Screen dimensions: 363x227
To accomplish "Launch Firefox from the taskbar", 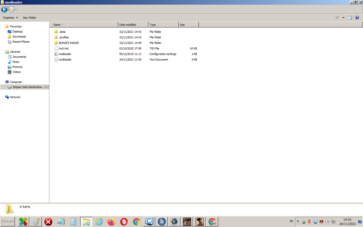I will [x=111, y=222].
